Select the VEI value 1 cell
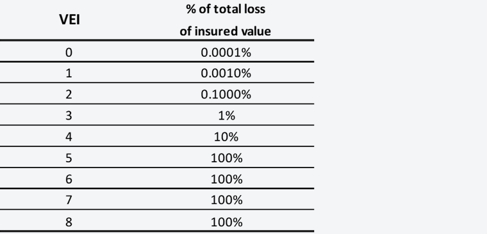Screen dimensions: 487x234 (69, 74)
